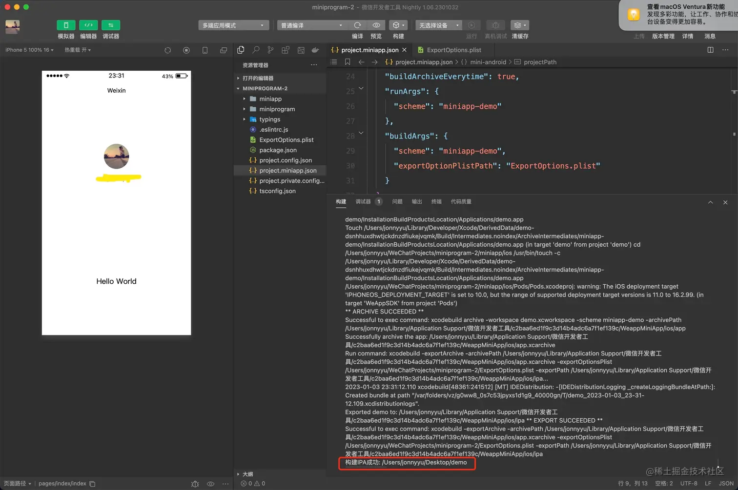This screenshot has height=490, width=738.
Task: Go back with the left arrow icon
Action: [361, 62]
